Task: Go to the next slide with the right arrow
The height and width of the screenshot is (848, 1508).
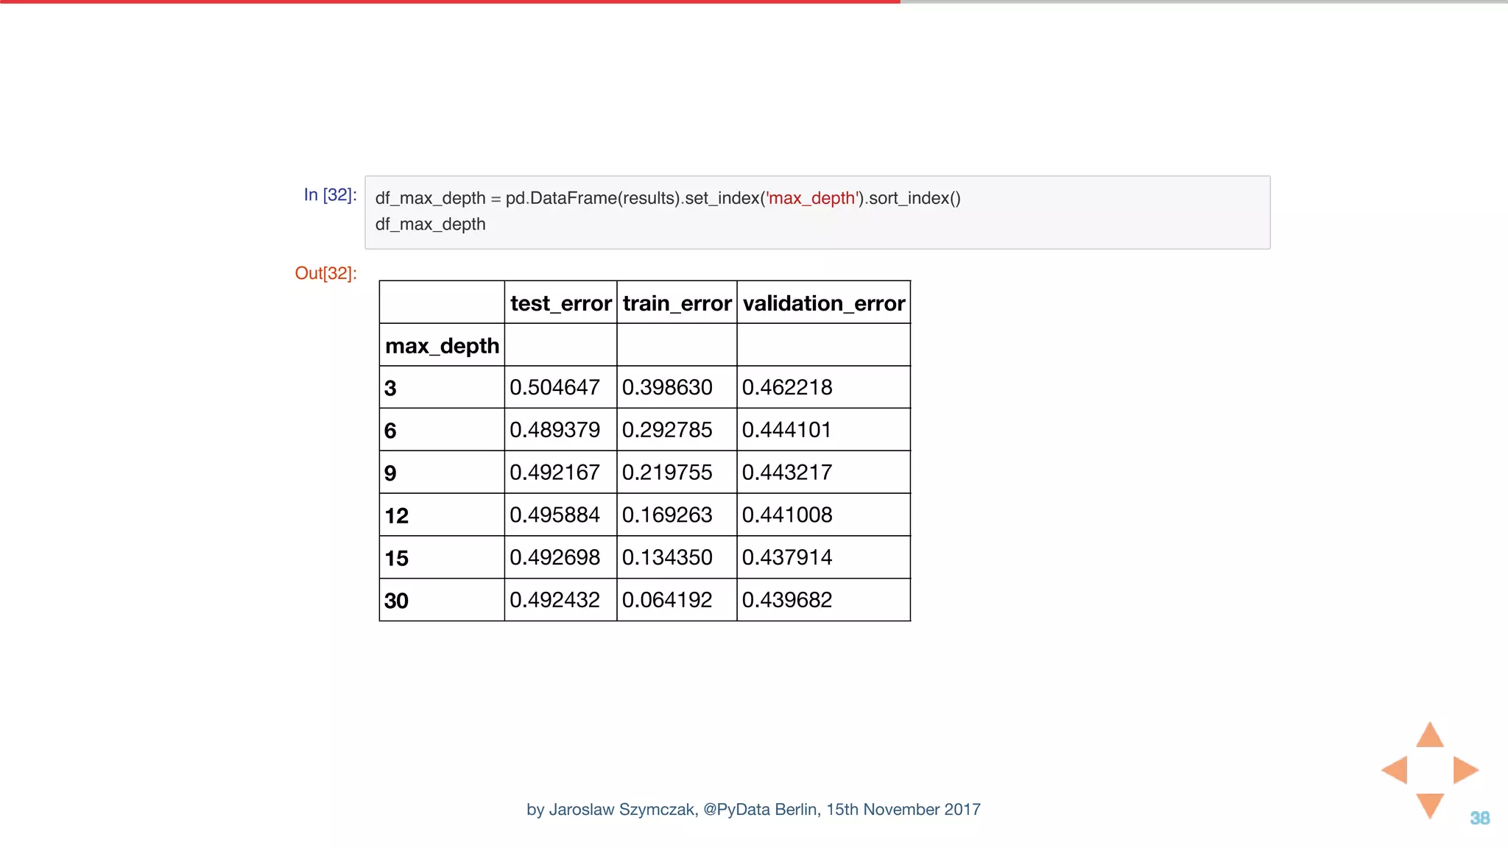Action: point(1466,770)
